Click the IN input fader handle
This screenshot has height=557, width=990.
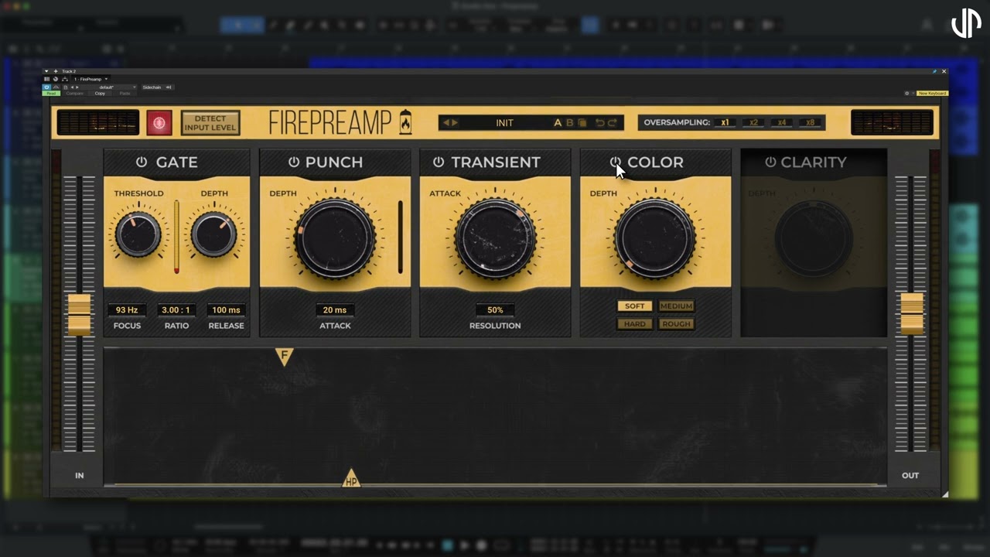click(x=80, y=314)
